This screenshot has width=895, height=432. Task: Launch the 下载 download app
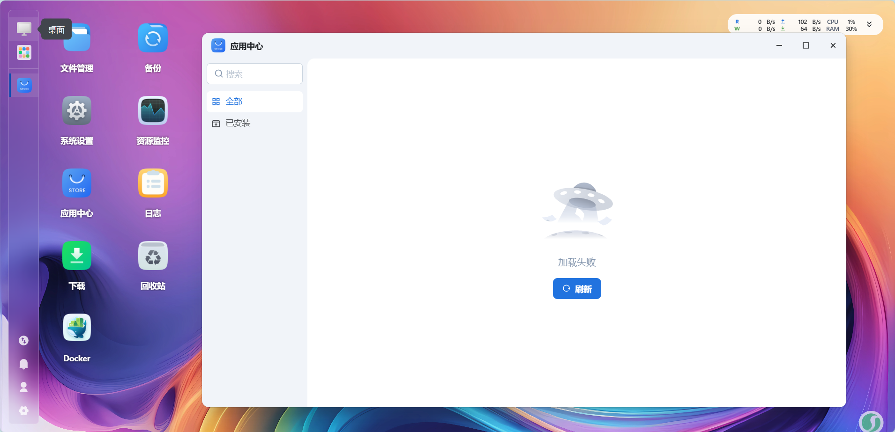coord(77,256)
